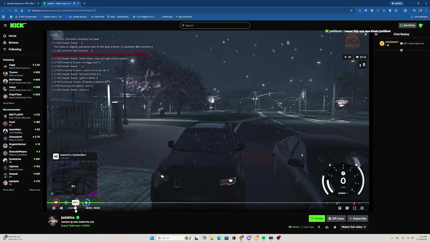Open PHP Portal bookmark
430x242 pixels.
[98, 16]
